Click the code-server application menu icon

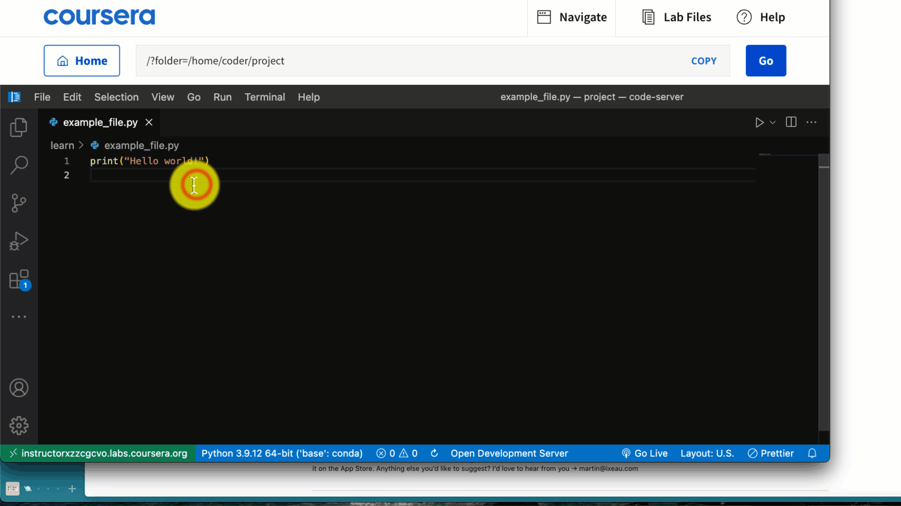[x=15, y=97]
